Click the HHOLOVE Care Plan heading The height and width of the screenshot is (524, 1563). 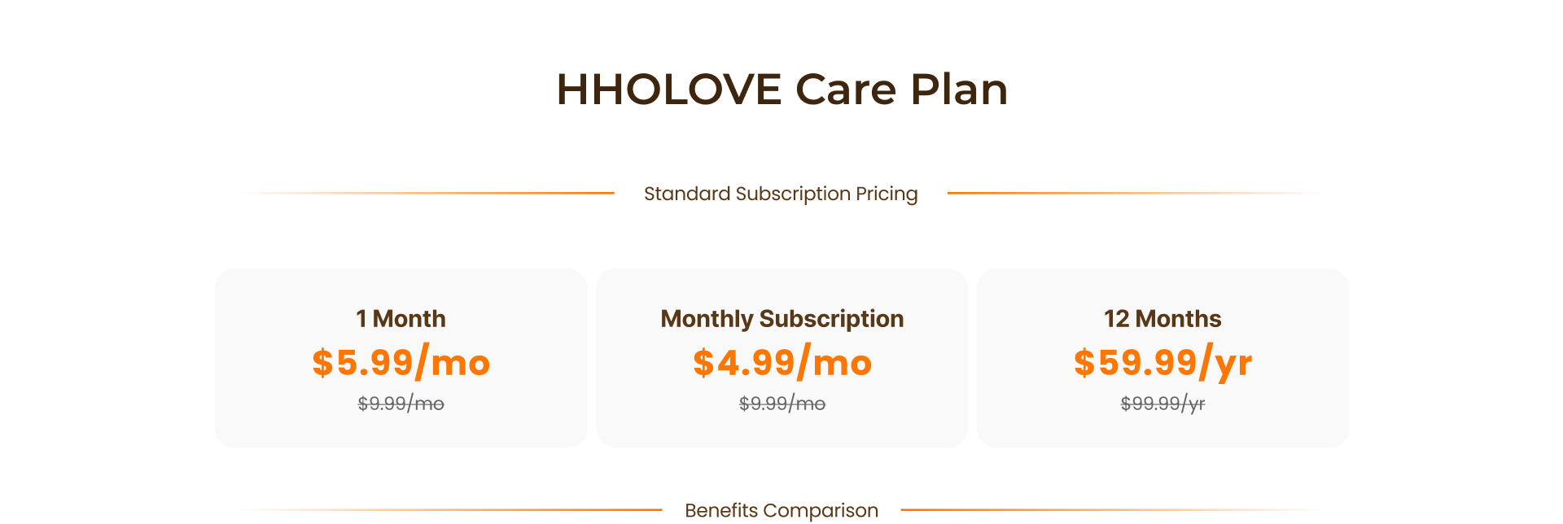click(x=781, y=89)
